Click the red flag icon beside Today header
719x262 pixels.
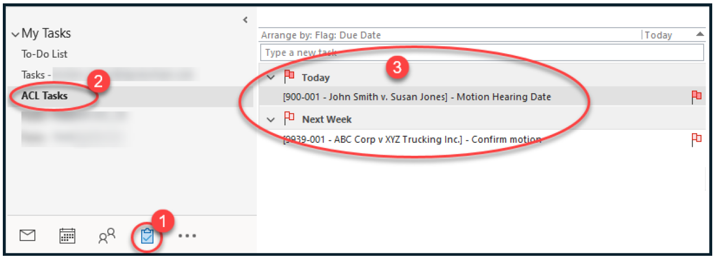[290, 76]
